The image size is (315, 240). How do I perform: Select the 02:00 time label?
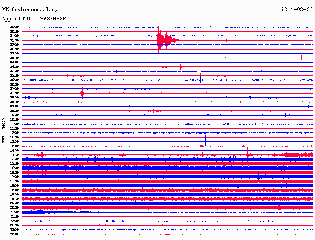tap(14, 45)
